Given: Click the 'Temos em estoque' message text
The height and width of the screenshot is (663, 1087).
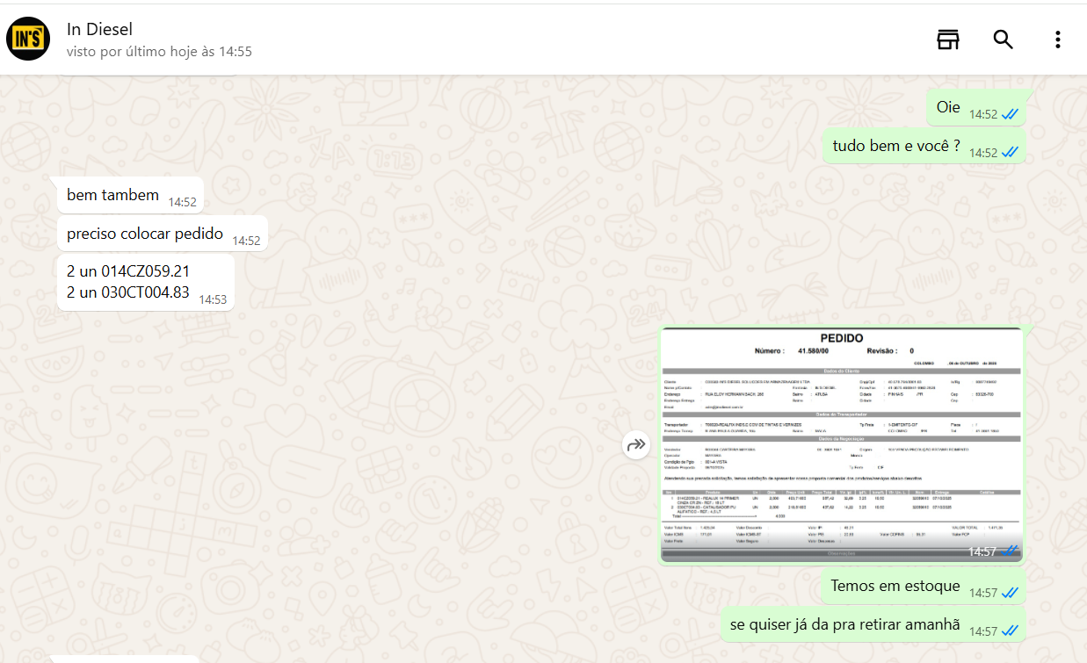Looking at the screenshot, I should (x=895, y=586).
